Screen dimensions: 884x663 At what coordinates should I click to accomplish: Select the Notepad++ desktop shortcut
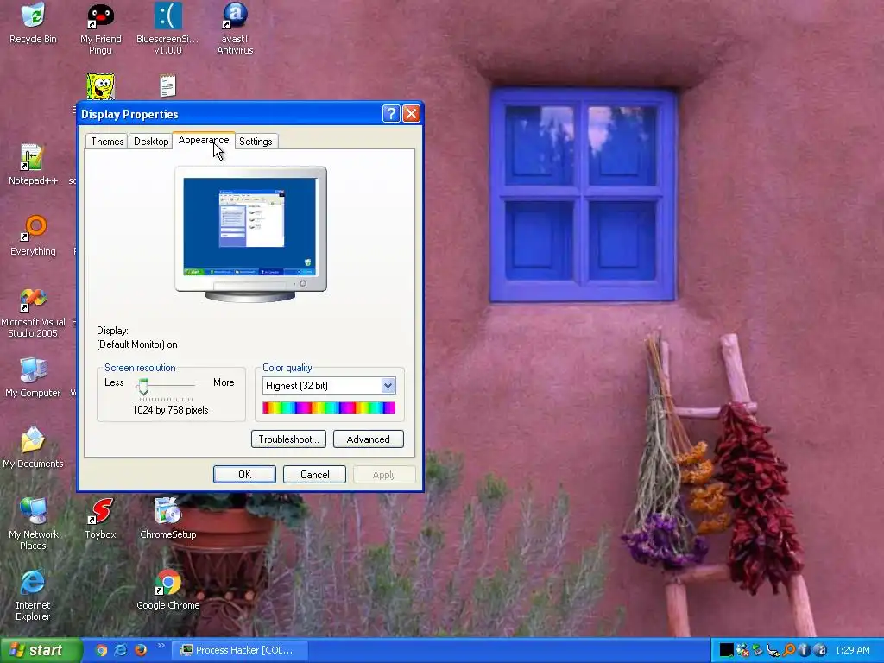pos(33,164)
